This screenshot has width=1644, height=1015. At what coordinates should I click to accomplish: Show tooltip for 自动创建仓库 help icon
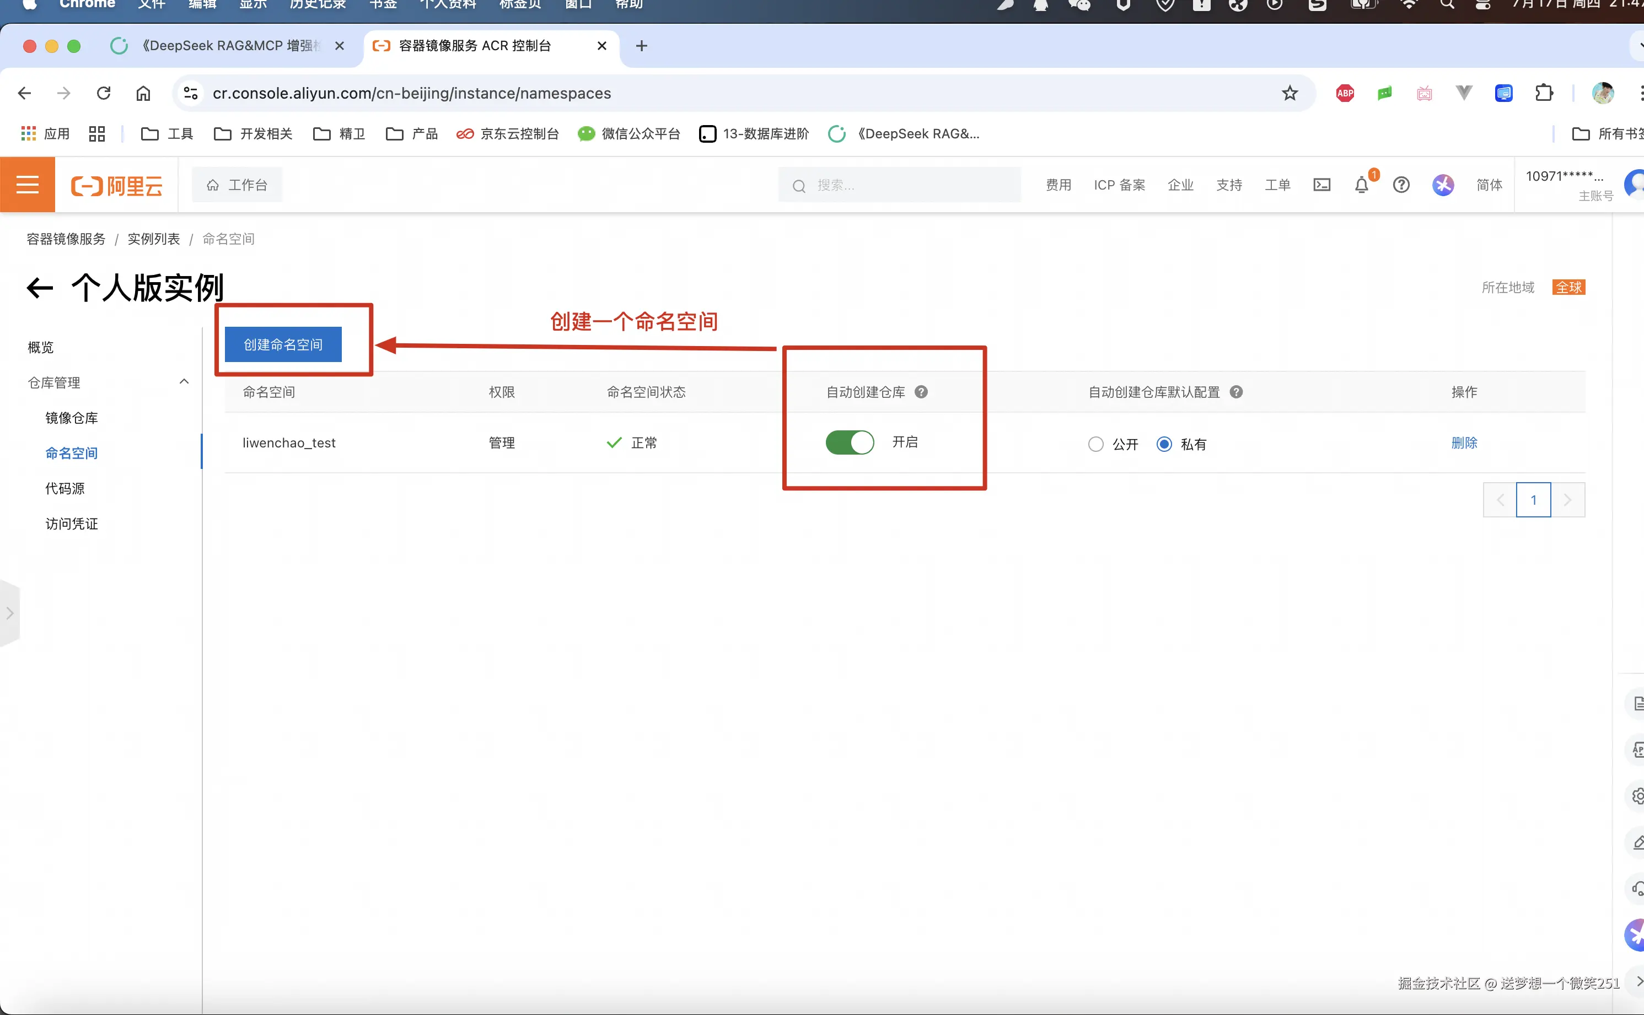(921, 392)
